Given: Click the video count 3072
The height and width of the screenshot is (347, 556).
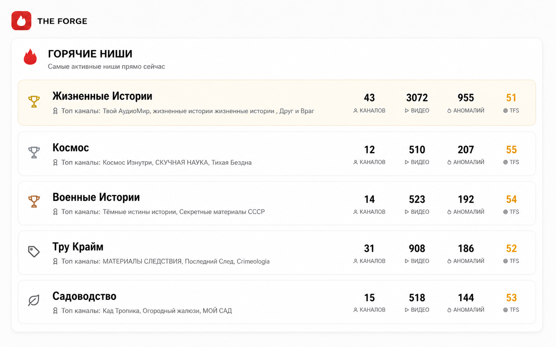Looking at the screenshot, I should coord(417,98).
